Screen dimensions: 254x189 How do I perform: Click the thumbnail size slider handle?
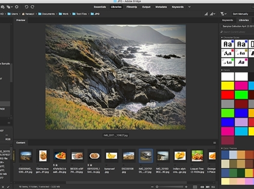coord(157,187)
